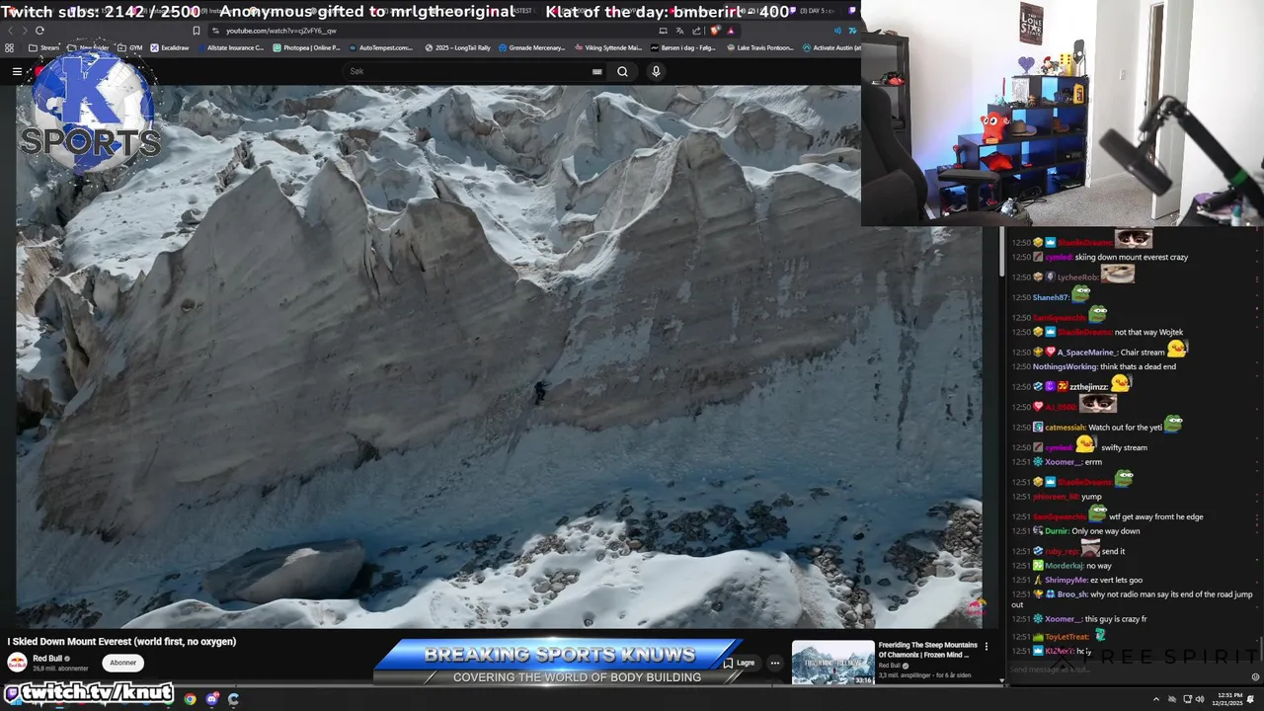This screenshot has width=1264, height=711.
Task: Open the GYM bookmark folder
Action: [129, 47]
